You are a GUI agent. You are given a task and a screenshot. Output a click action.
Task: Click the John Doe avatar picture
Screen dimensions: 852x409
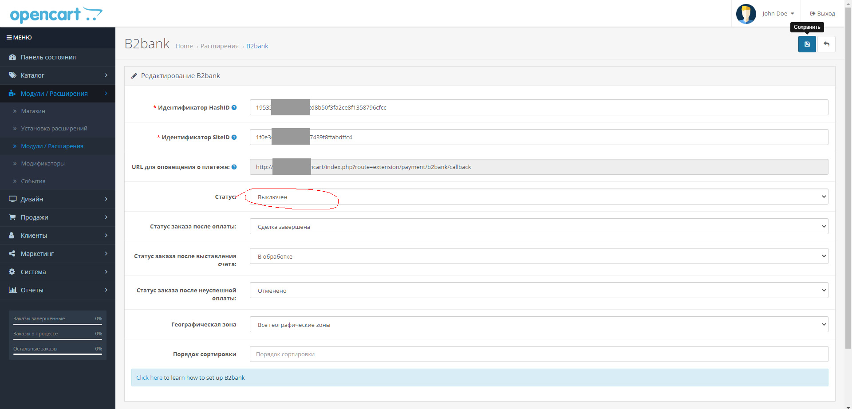point(746,14)
